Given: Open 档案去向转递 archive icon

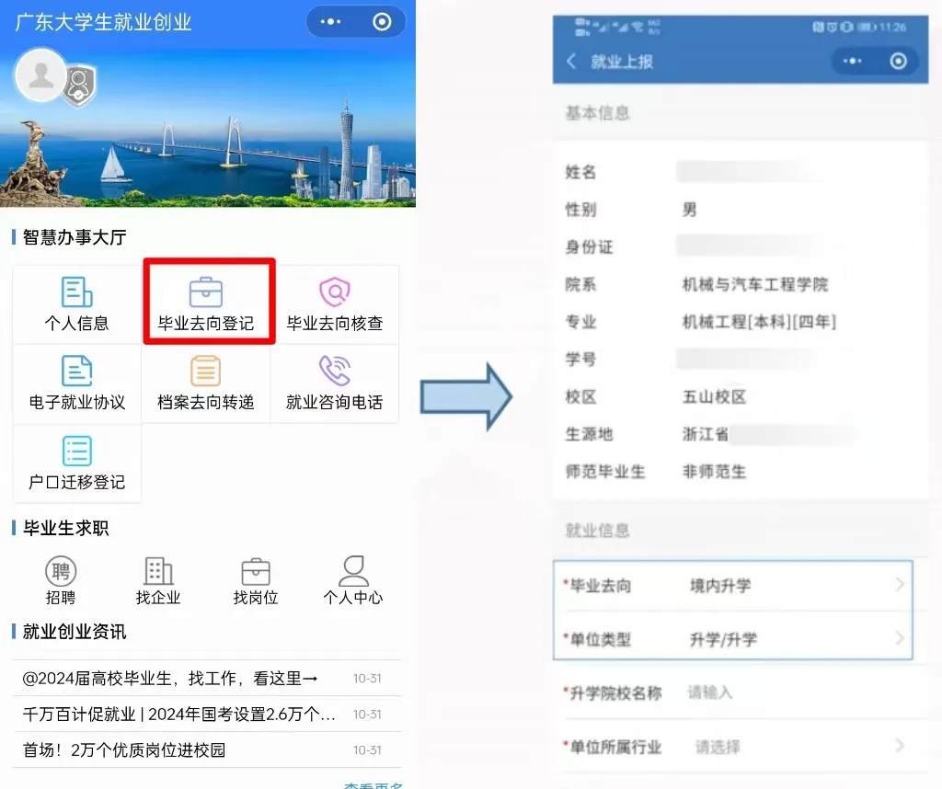Looking at the screenshot, I should click(x=206, y=372).
